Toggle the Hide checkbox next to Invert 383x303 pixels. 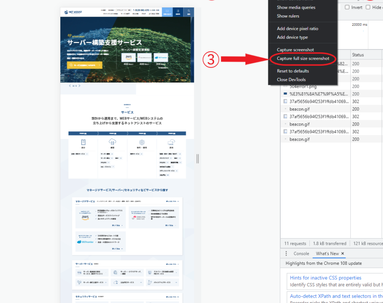point(368,7)
